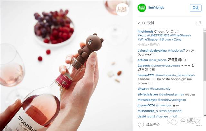The width and height of the screenshot is (206, 131).
Task: Tap the heart like icon
Action: tap(141, 125)
